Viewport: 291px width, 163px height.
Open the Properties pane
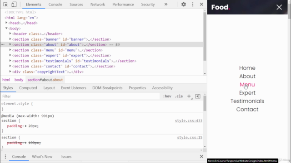coord(137,88)
